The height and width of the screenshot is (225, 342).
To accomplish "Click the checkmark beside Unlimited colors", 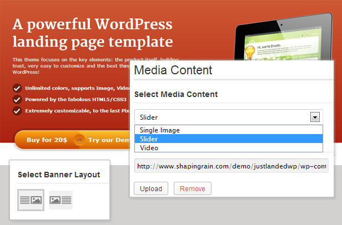I will point(17,88).
